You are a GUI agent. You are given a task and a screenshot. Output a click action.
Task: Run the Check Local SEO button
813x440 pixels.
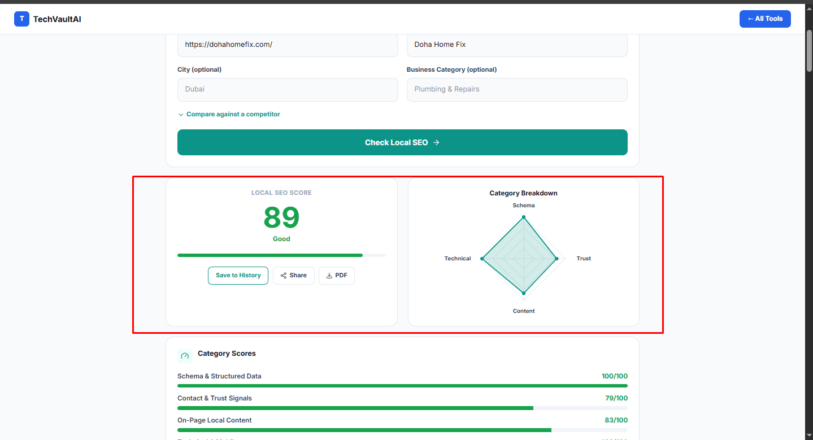(x=402, y=142)
